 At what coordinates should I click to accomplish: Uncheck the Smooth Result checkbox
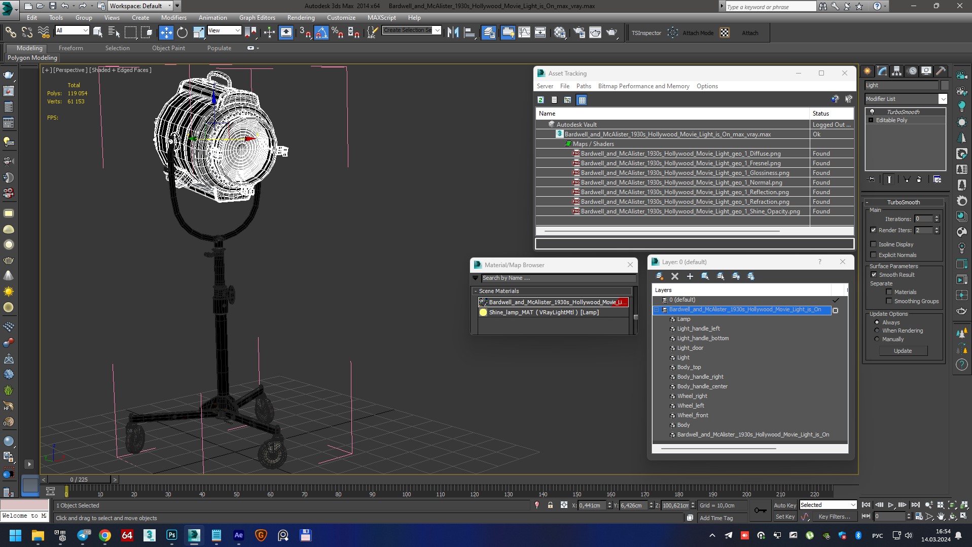tap(874, 275)
